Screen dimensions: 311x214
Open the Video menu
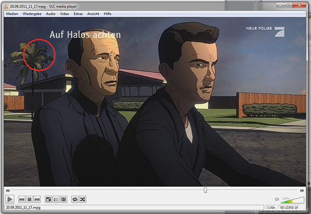pyautogui.click(x=65, y=14)
